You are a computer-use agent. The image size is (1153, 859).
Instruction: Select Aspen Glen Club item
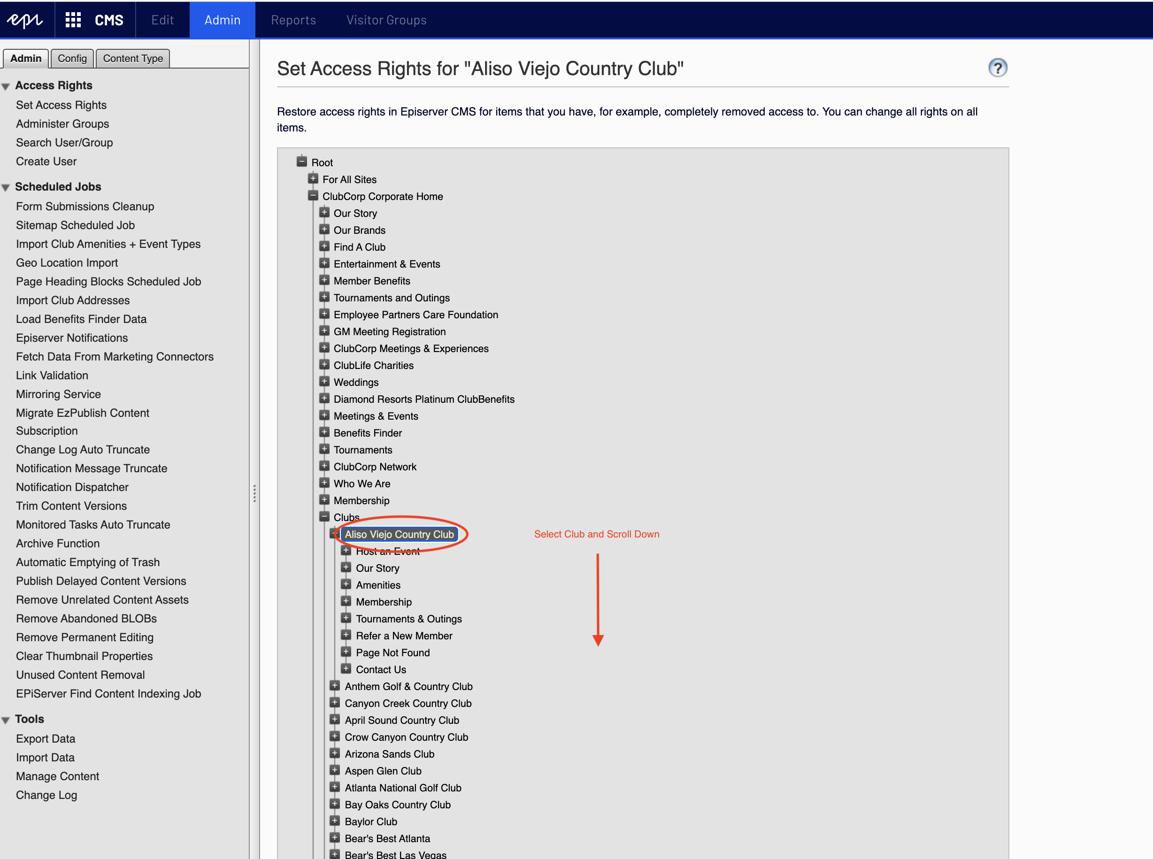(383, 771)
